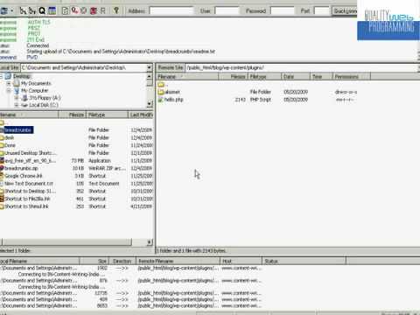
Task: Click the Disconnect toolbar icon
Action: (x=94, y=10)
